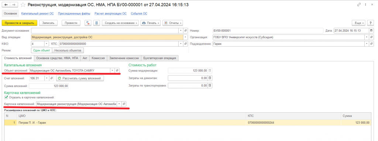Screen dimensions: 378x141
Task: Expand Карточка капвложений dropdown arrow
Action: pyautogui.click(x=119, y=104)
